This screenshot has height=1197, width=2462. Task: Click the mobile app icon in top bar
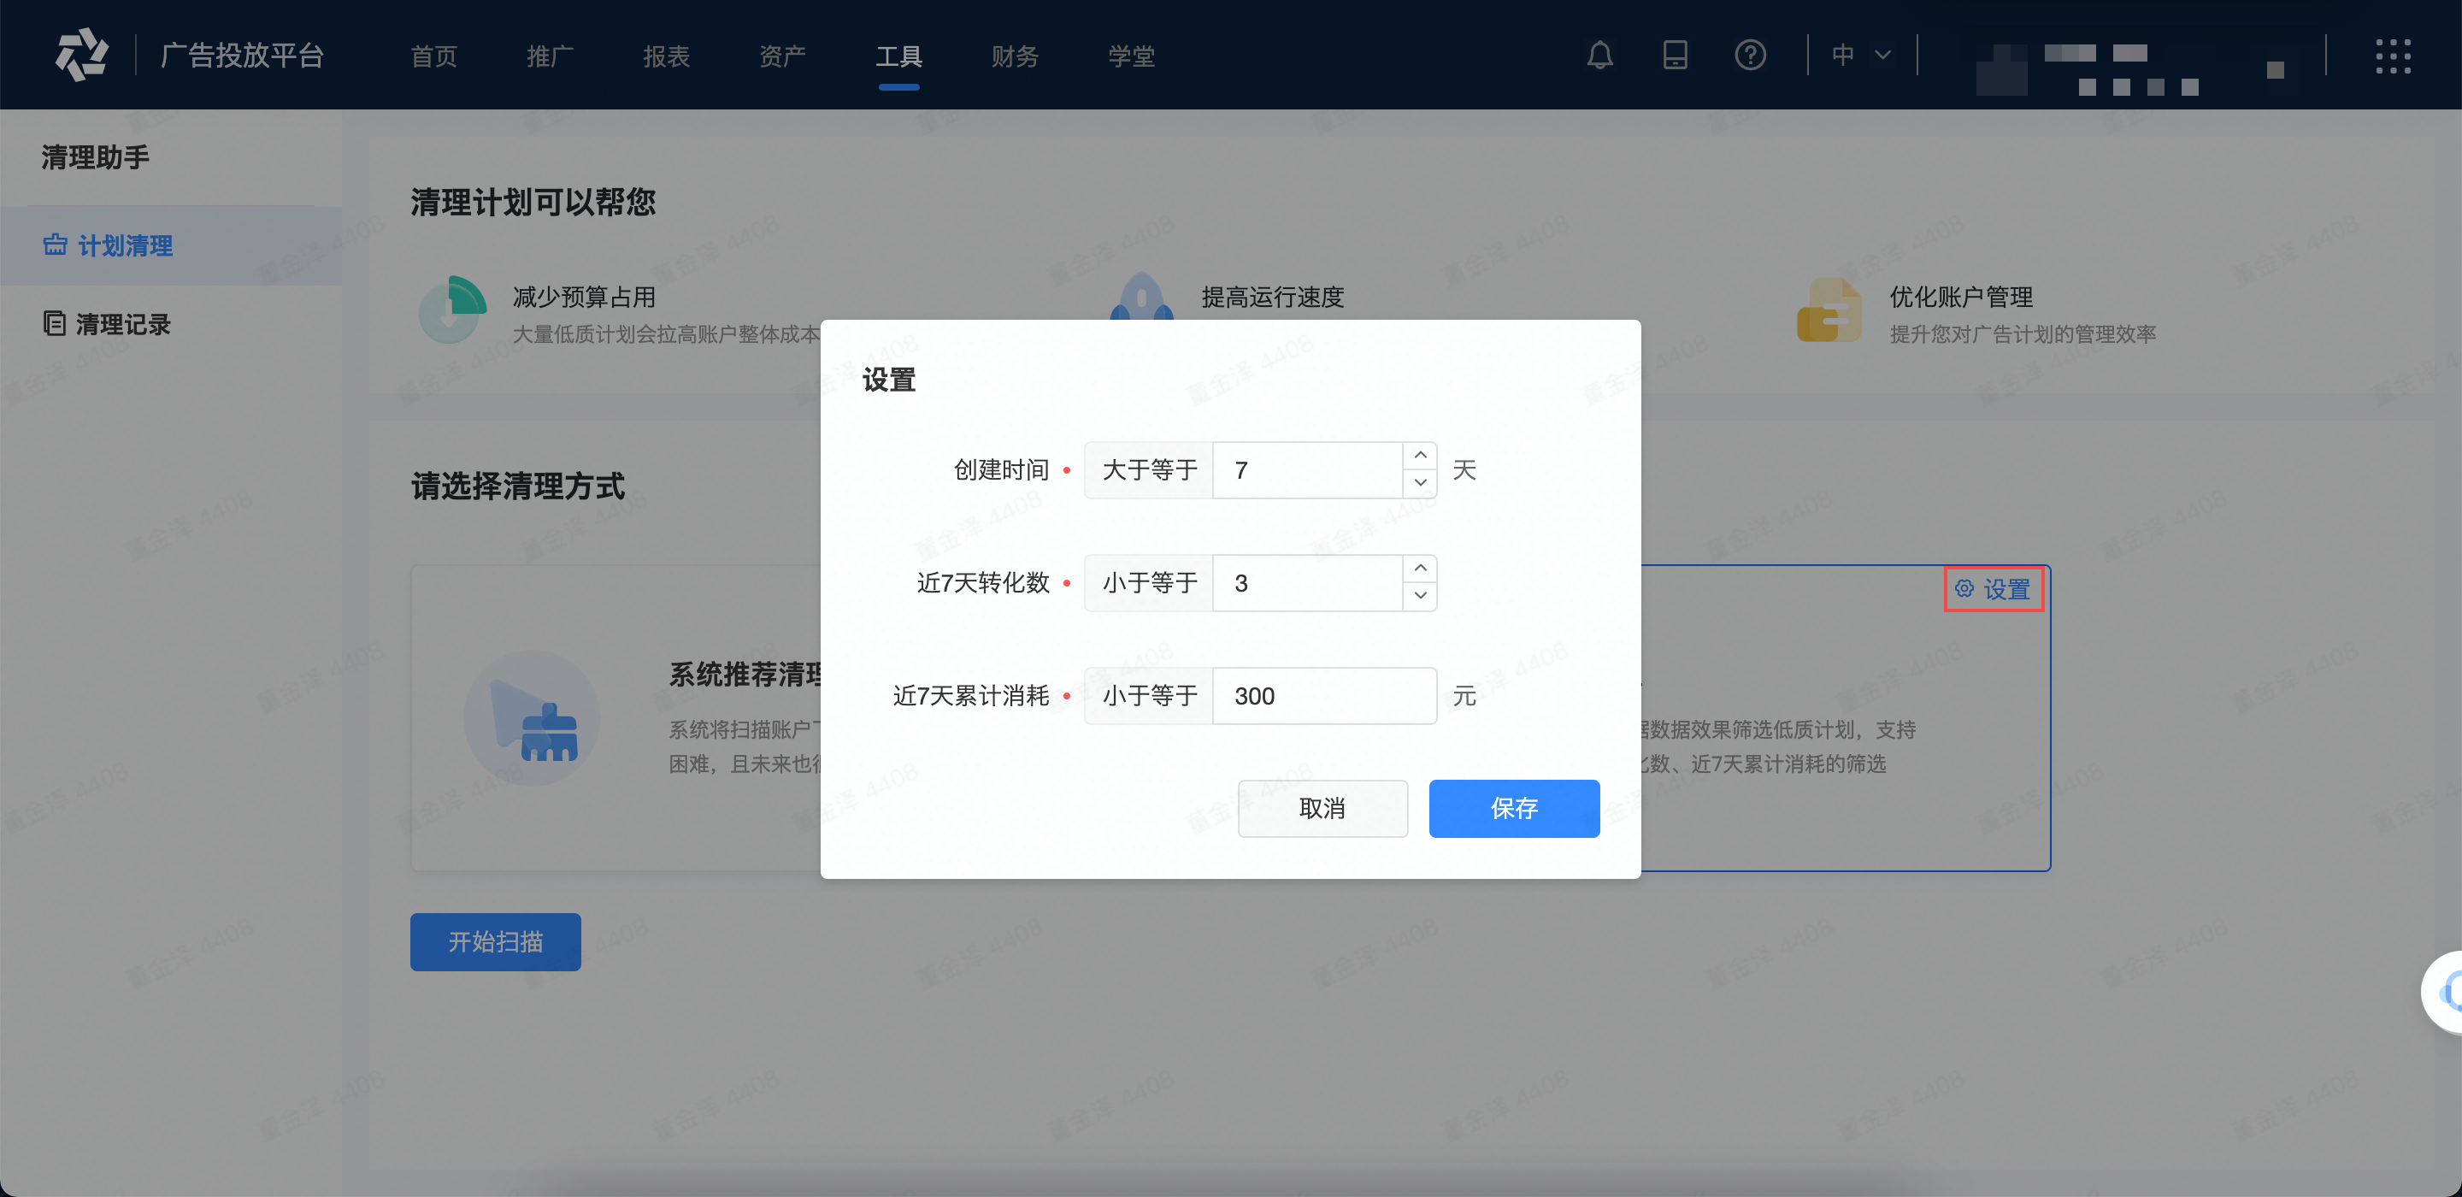1676,56
